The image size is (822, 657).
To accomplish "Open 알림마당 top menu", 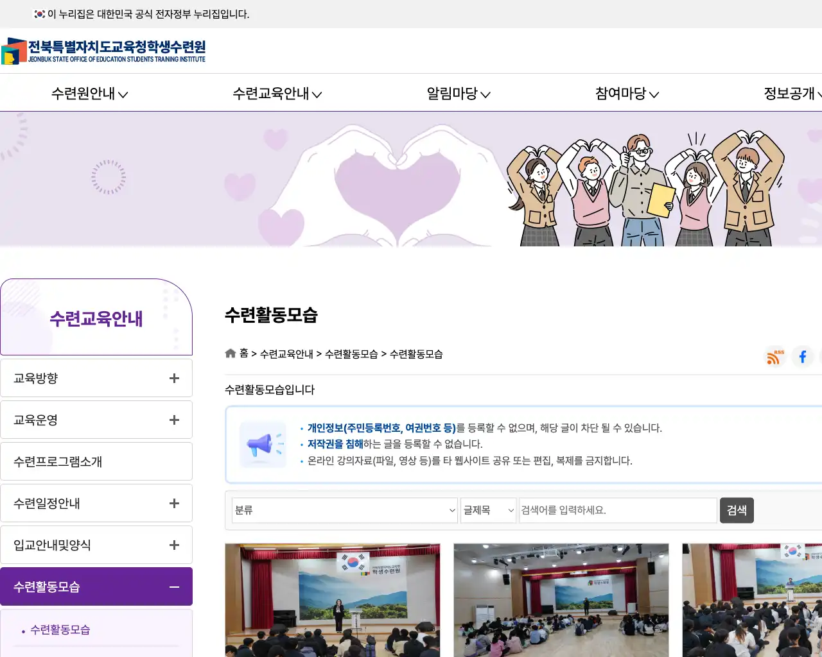I will pyautogui.click(x=459, y=94).
